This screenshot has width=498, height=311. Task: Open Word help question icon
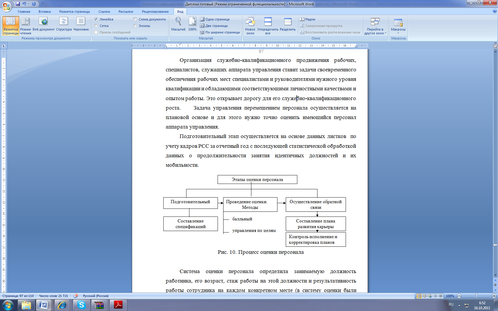coord(494,11)
